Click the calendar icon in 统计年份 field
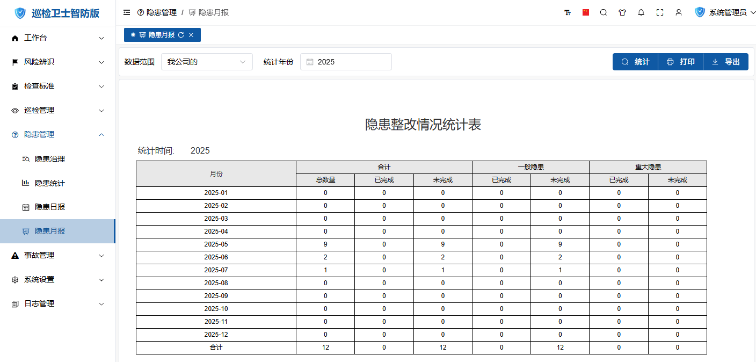The width and height of the screenshot is (756, 362). point(310,62)
